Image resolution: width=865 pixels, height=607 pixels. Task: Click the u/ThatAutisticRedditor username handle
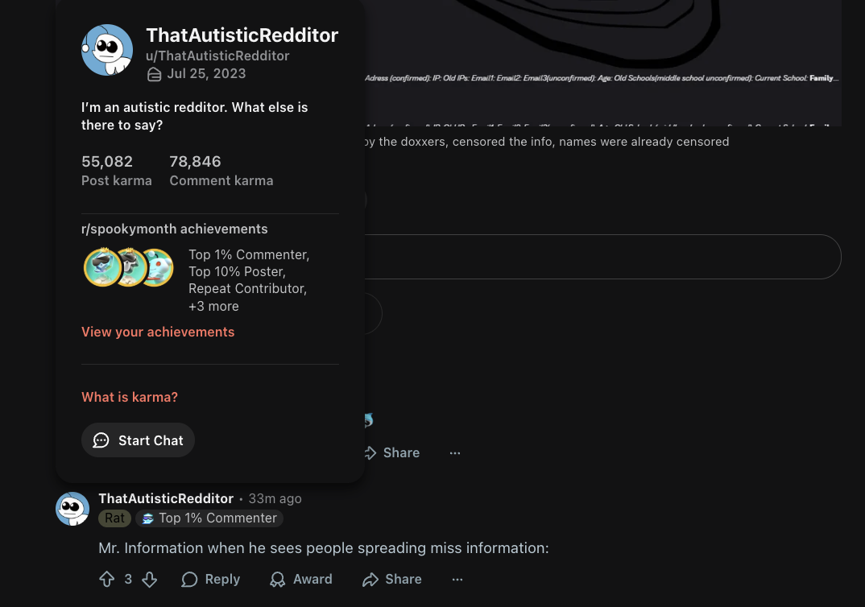click(x=217, y=56)
